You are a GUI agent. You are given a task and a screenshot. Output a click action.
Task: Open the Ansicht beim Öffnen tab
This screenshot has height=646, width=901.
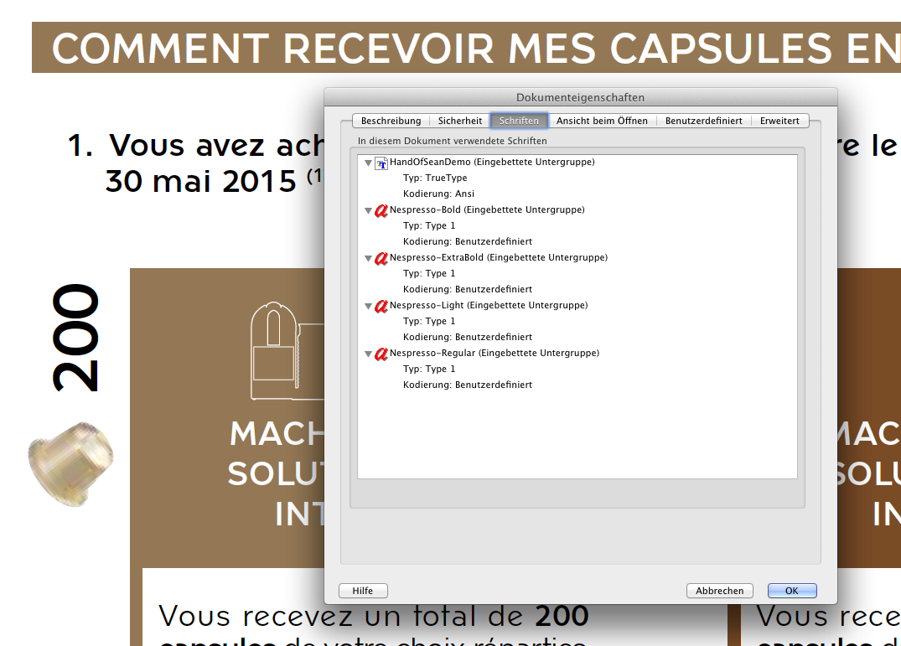[x=602, y=121]
